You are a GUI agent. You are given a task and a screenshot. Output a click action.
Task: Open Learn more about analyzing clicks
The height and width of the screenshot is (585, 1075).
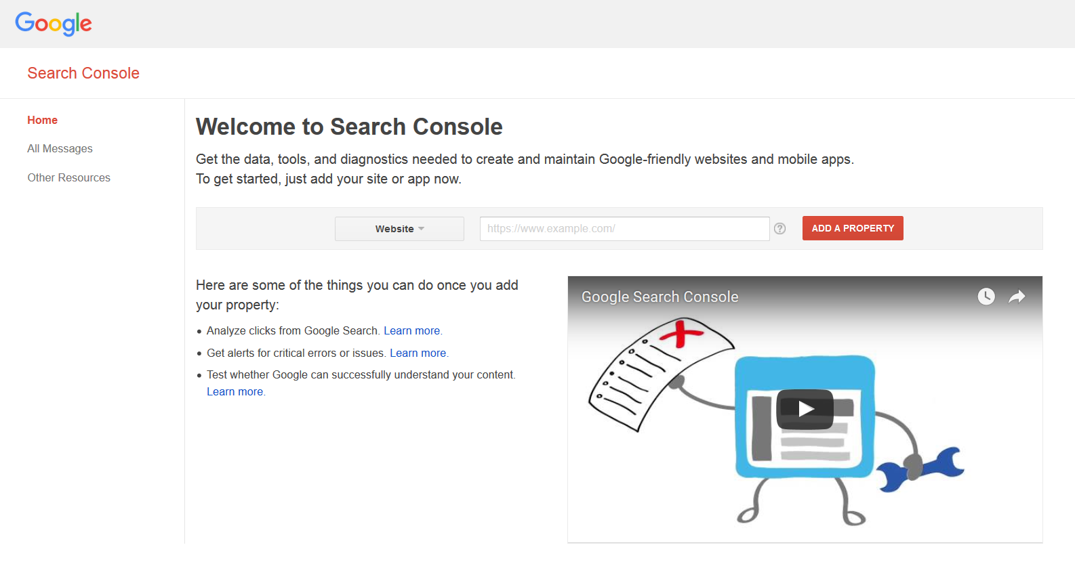click(411, 330)
